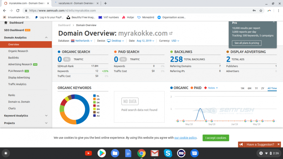Open the NU app from the shelf
283x159 pixels.
pyautogui.click(x=181, y=153)
